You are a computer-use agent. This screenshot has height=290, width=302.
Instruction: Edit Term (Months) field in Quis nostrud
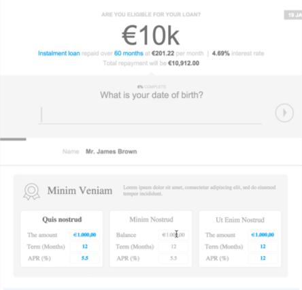pos(85,246)
